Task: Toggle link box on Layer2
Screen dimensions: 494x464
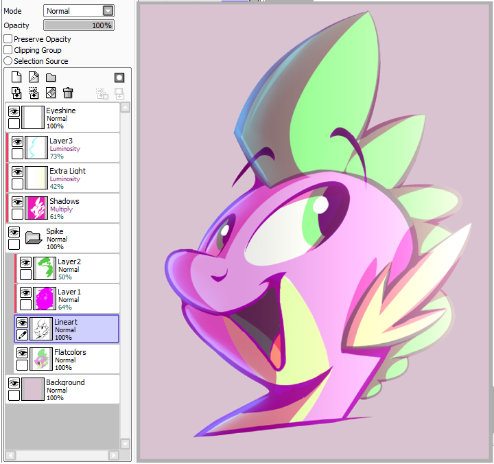Action: pyautogui.click(x=25, y=275)
